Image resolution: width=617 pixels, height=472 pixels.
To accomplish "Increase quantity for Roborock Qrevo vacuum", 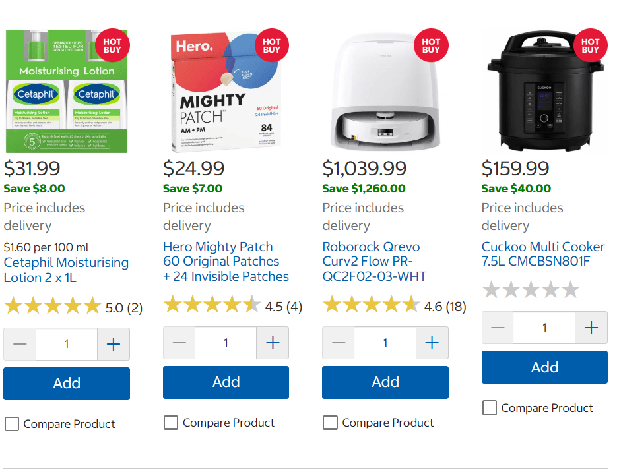I will tap(432, 343).
